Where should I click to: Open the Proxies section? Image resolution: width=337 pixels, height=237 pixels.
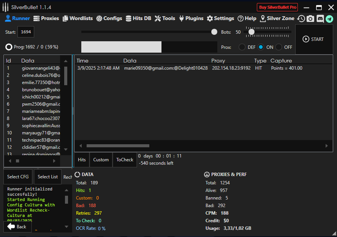(46, 18)
